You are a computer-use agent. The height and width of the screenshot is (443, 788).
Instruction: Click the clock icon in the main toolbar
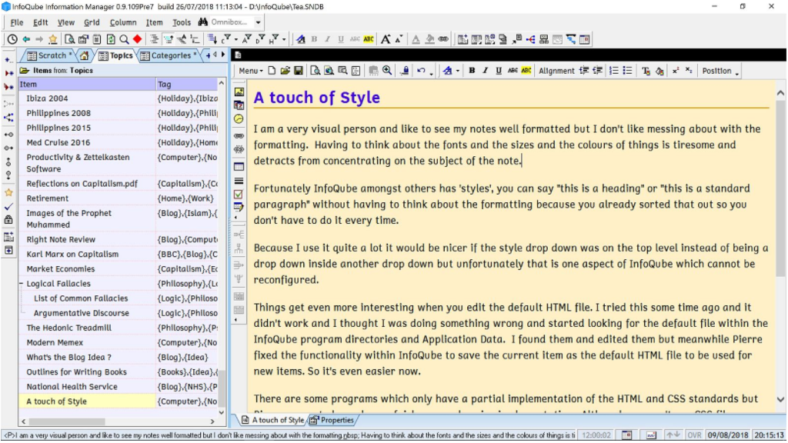coord(12,39)
